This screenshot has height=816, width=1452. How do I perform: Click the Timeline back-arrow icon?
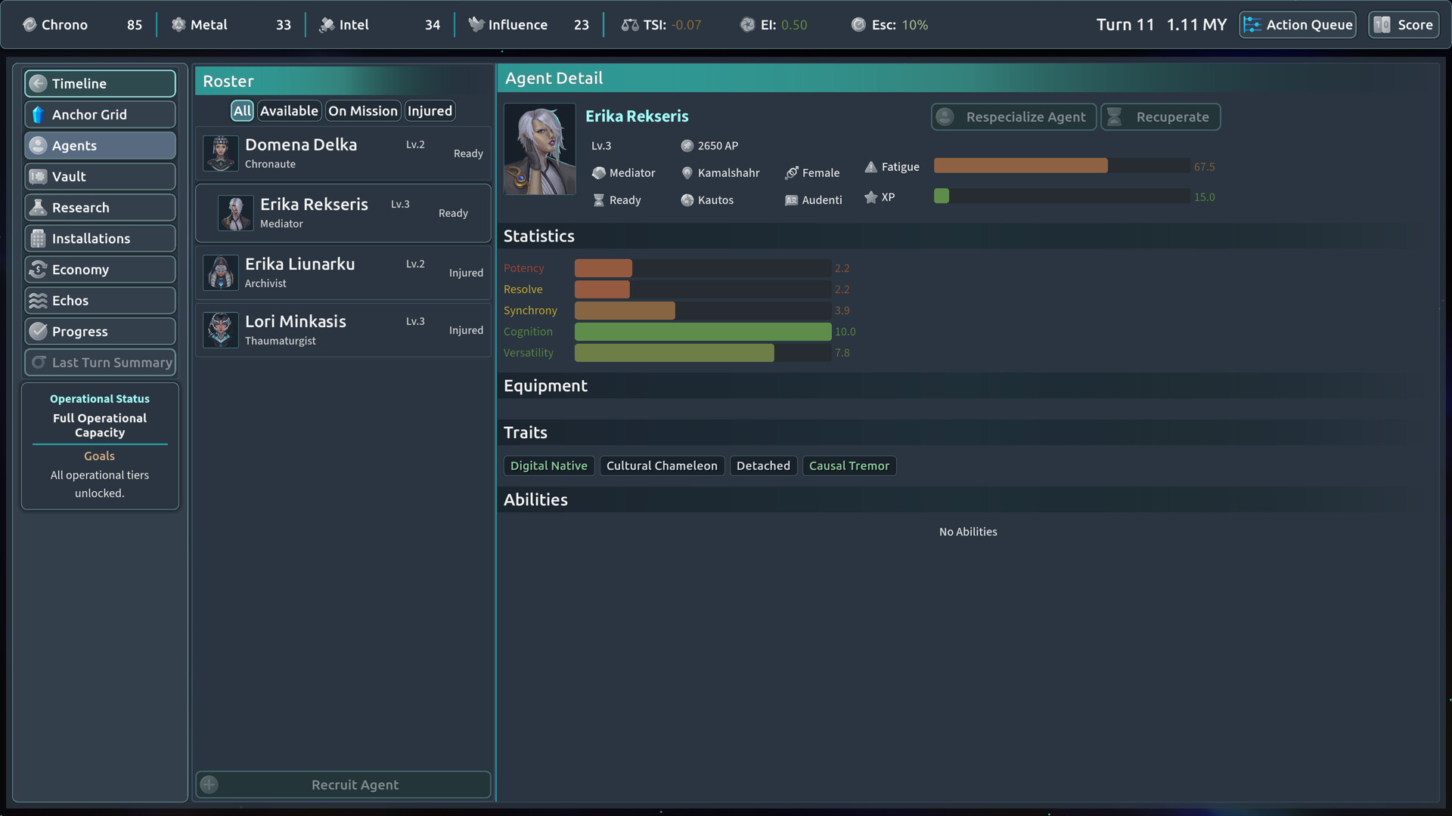pos(39,84)
